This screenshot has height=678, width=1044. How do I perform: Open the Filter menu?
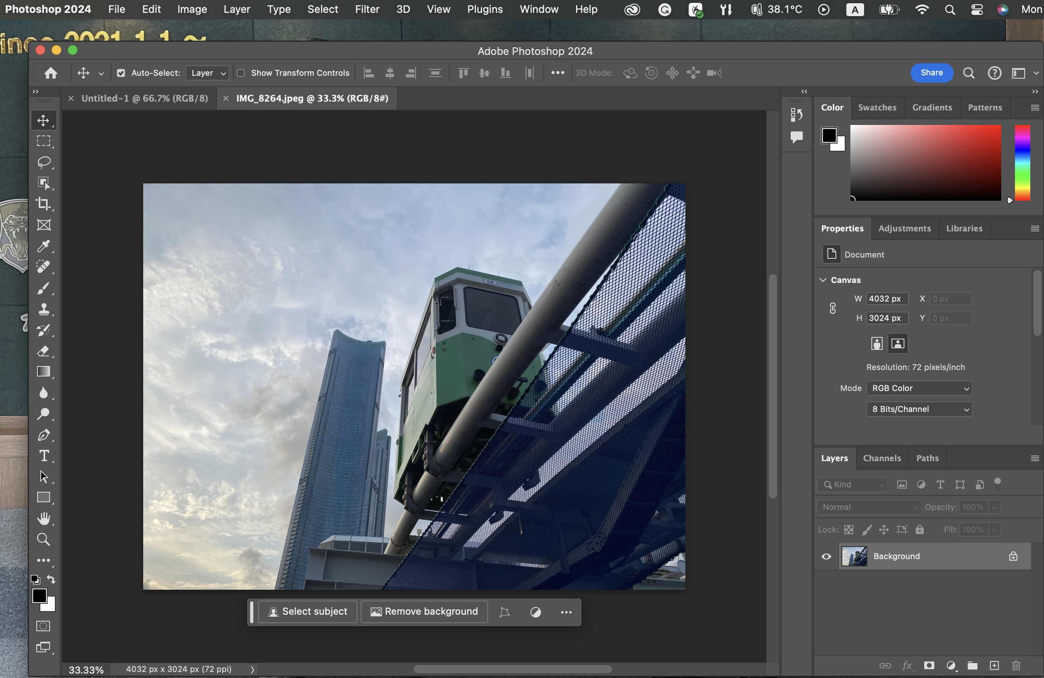[367, 9]
